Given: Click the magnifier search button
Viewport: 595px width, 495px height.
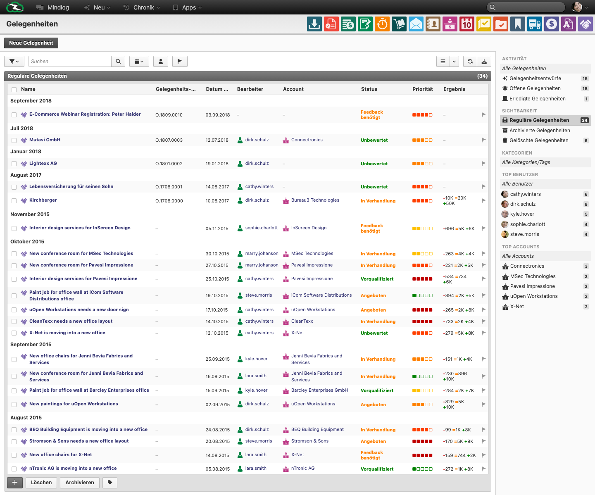Looking at the screenshot, I should click(x=118, y=62).
